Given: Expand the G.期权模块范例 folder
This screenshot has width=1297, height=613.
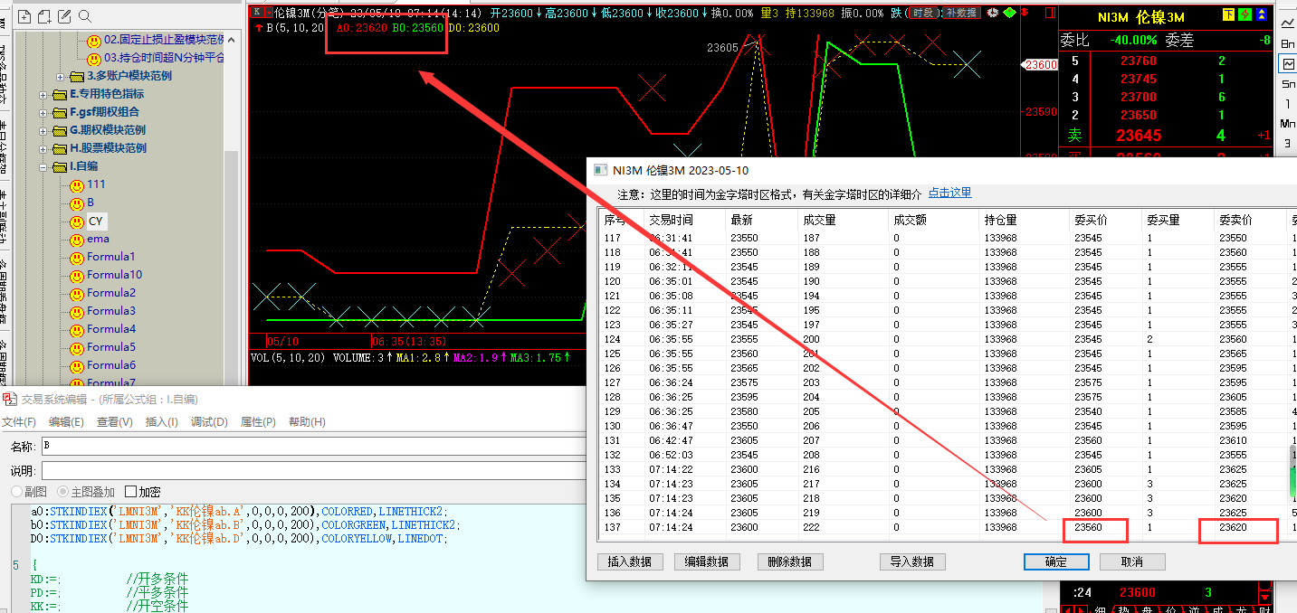Looking at the screenshot, I should [44, 130].
